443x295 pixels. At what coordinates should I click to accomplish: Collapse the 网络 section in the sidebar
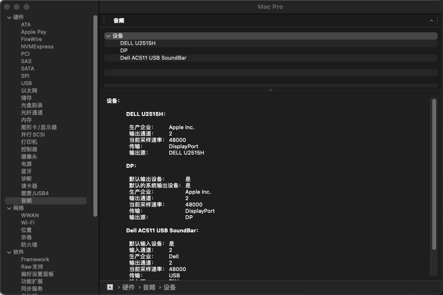[9, 208]
